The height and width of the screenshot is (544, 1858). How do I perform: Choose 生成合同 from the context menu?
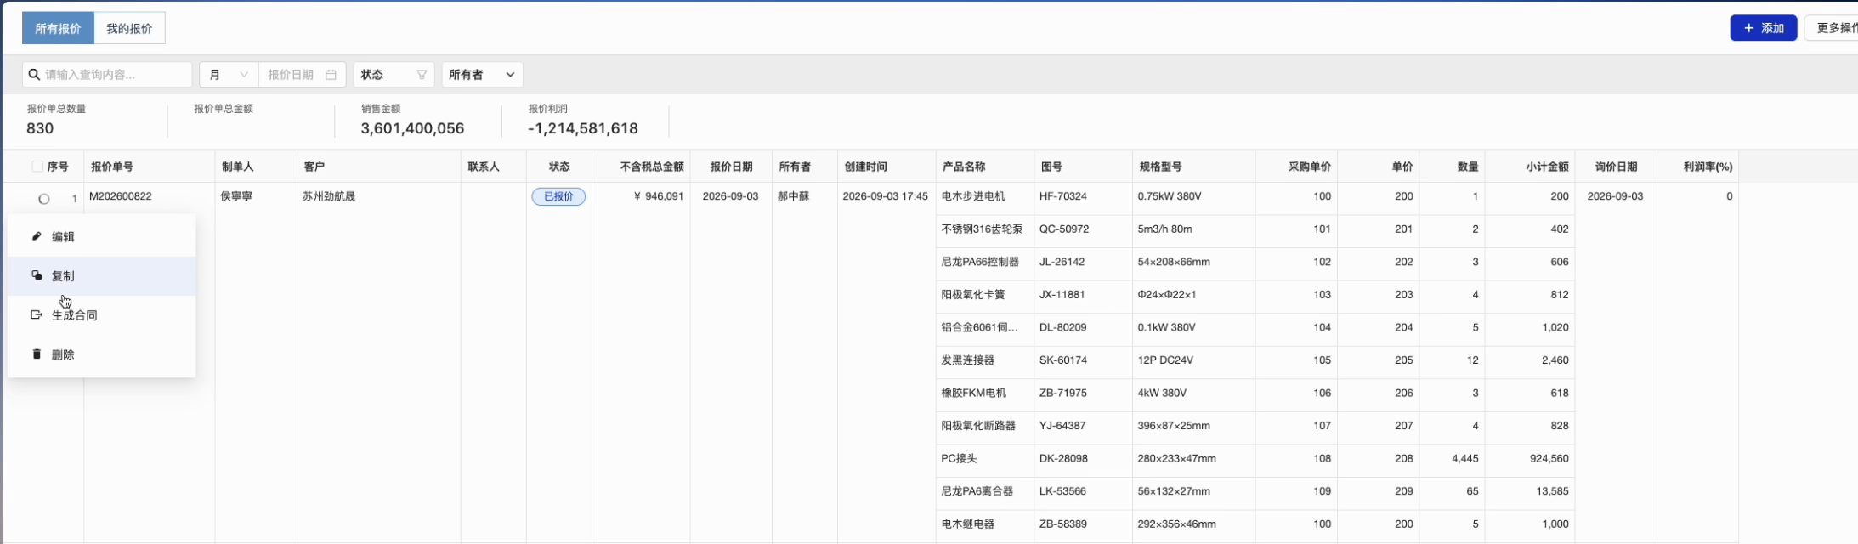102,314
